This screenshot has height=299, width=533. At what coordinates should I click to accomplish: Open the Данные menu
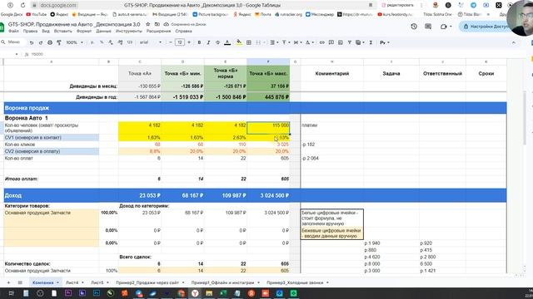(103, 32)
